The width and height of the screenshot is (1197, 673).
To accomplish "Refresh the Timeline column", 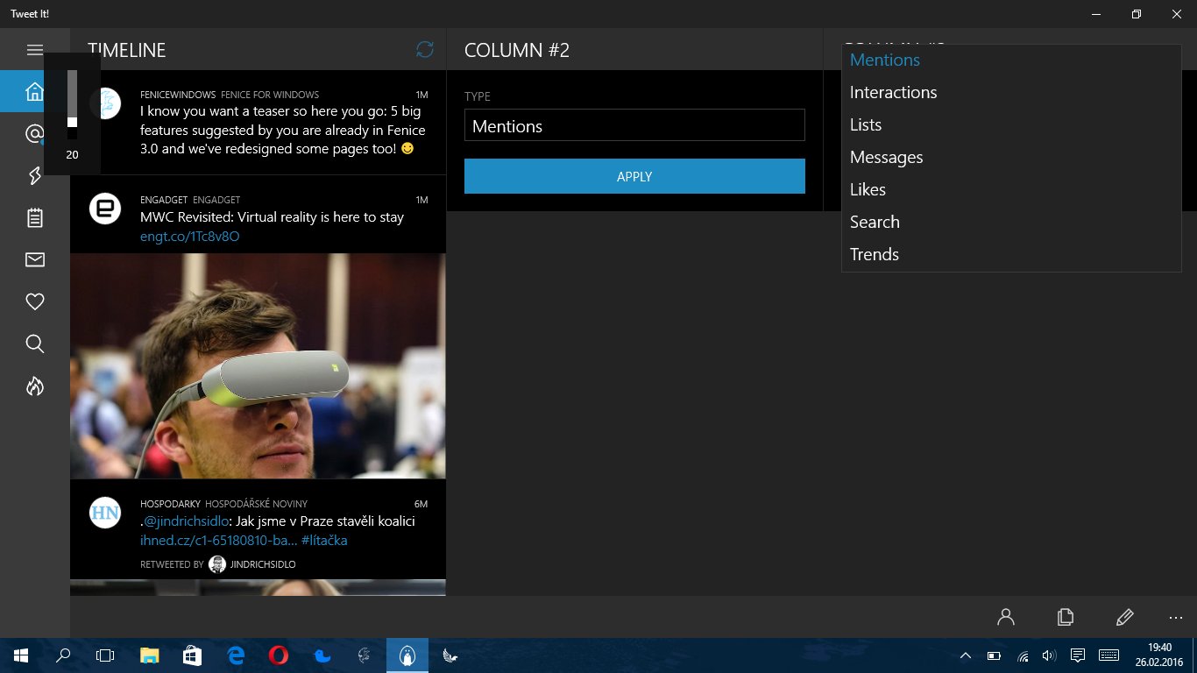I will [x=425, y=50].
